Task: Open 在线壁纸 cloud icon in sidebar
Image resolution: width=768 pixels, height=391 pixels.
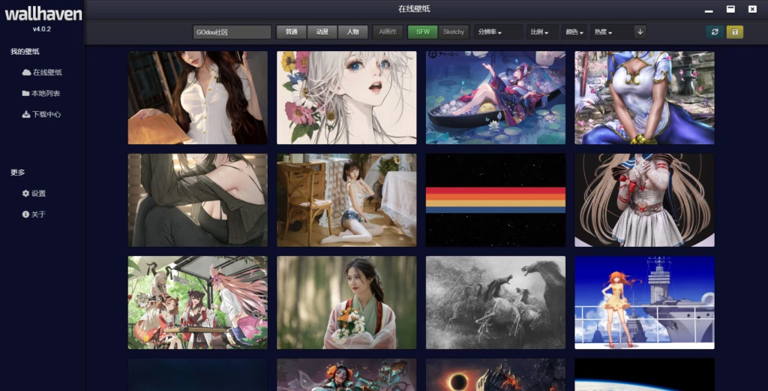Action: pos(26,73)
